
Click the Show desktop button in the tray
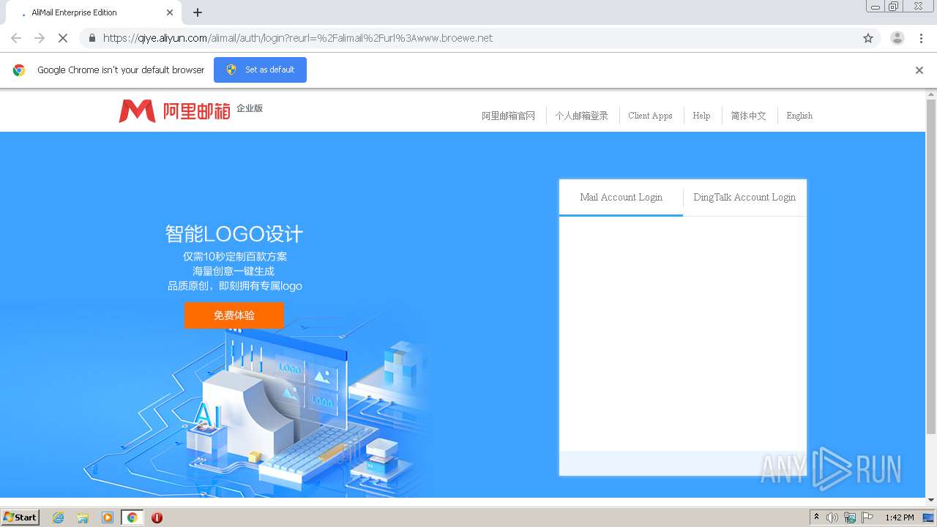click(x=928, y=517)
